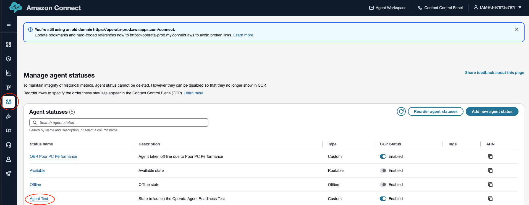Image resolution: width=529 pixels, height=205 pixels.
Task: Select the 'Agent taken off line' description text
Action: [181, 156]
